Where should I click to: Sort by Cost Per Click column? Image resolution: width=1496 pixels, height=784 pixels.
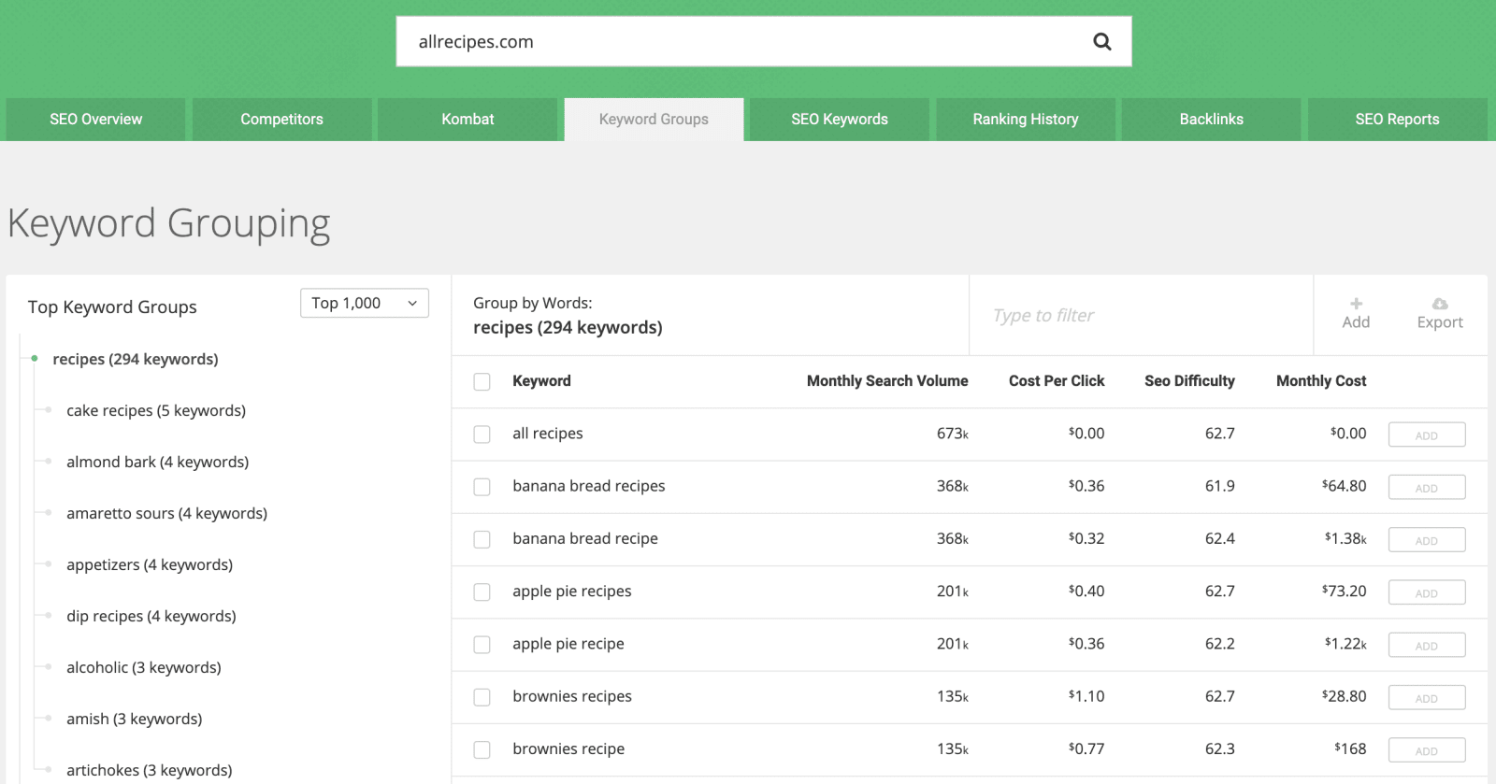1057,381
